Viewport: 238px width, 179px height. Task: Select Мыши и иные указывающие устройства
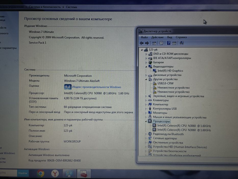pos(180,117)
